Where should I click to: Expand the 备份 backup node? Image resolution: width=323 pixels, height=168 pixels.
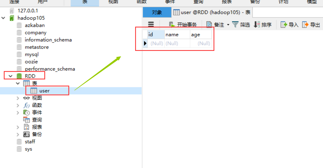point(18,135)
